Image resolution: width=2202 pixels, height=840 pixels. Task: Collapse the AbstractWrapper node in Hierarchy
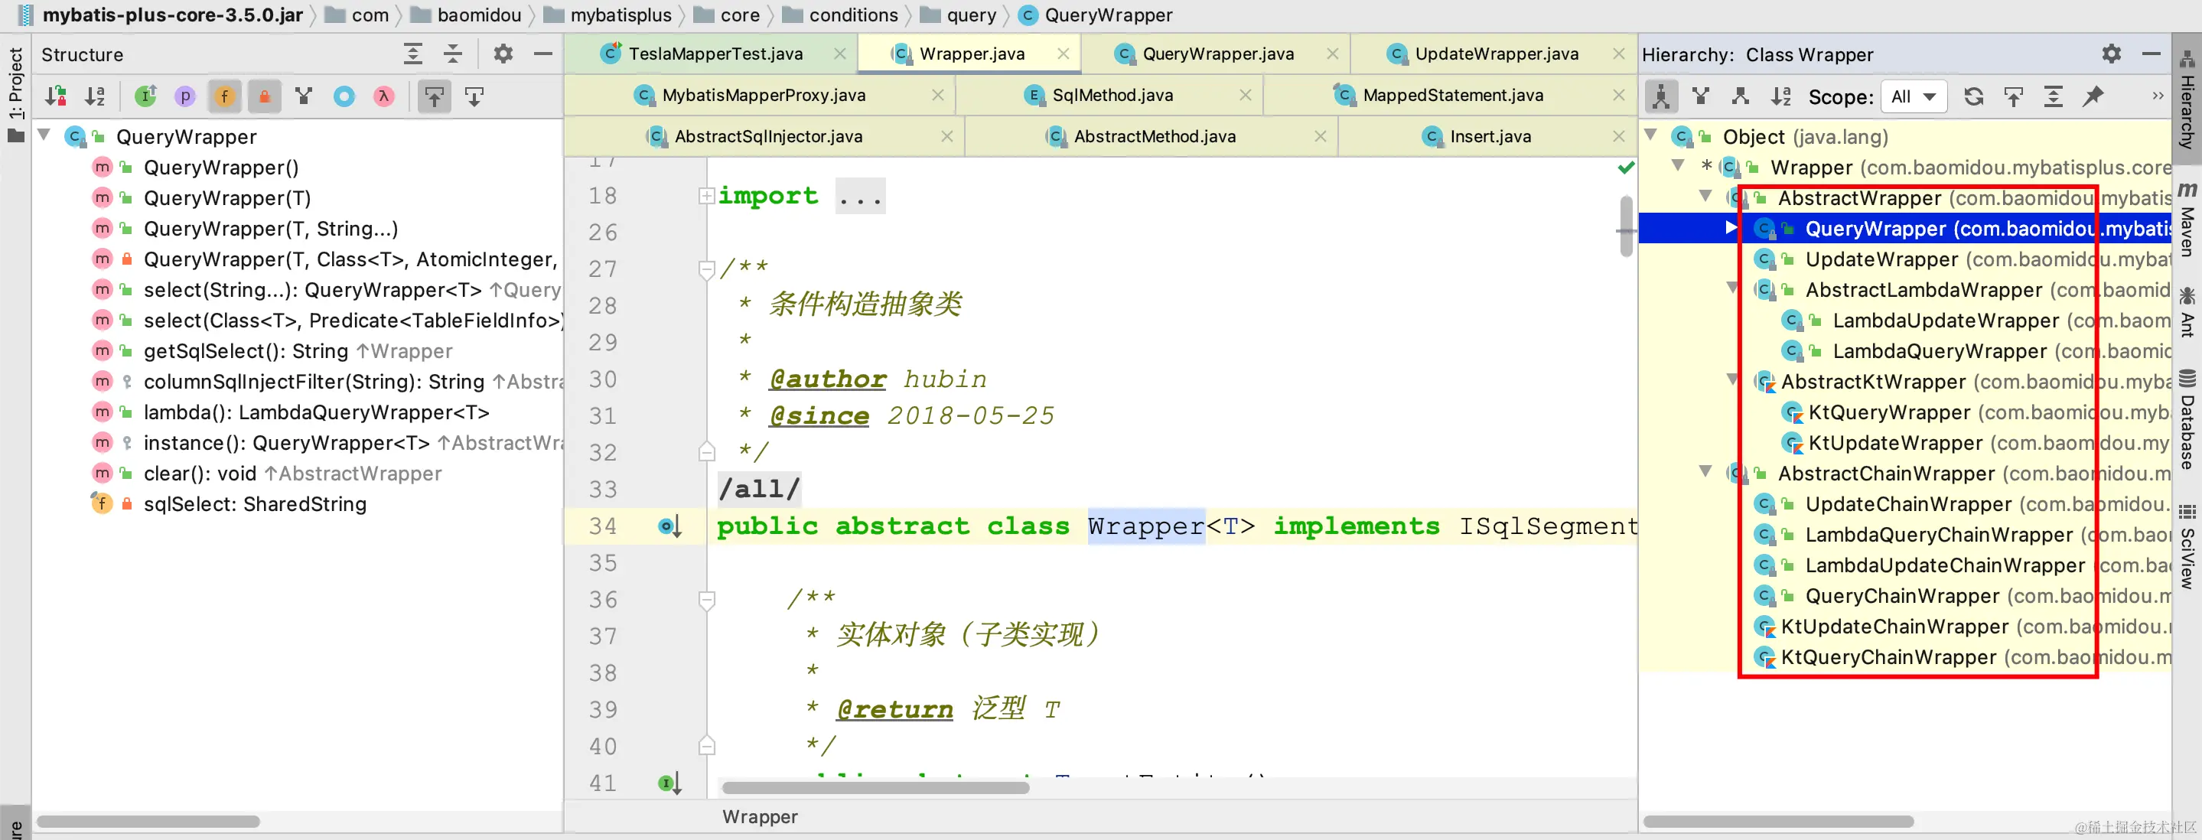(1705, 197)
